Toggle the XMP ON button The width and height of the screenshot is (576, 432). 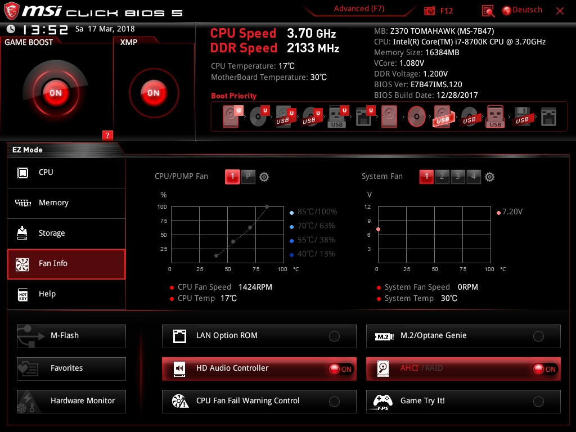tap(154, 93)
